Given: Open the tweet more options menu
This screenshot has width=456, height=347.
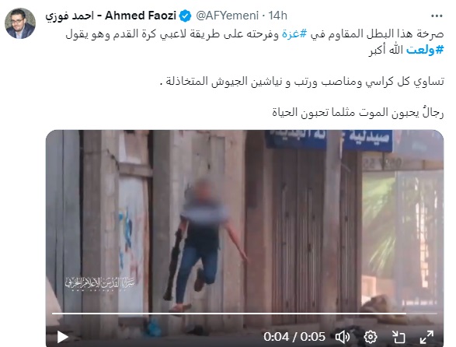Looking at the screenshot, I should (437, 16).
